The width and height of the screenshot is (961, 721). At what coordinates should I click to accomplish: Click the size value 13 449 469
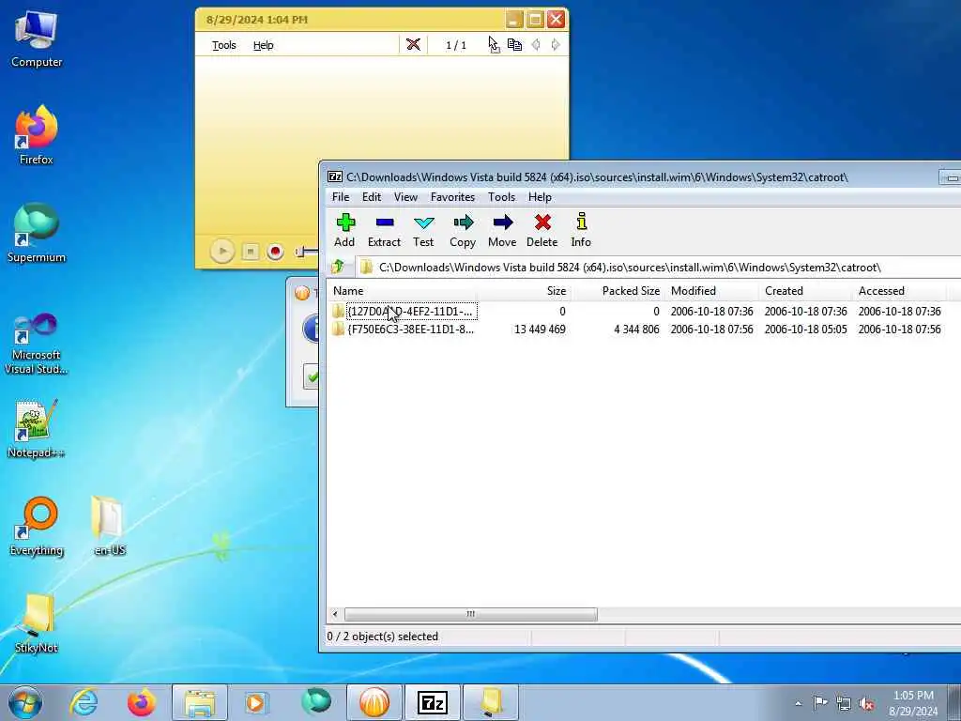coord(540,330)
